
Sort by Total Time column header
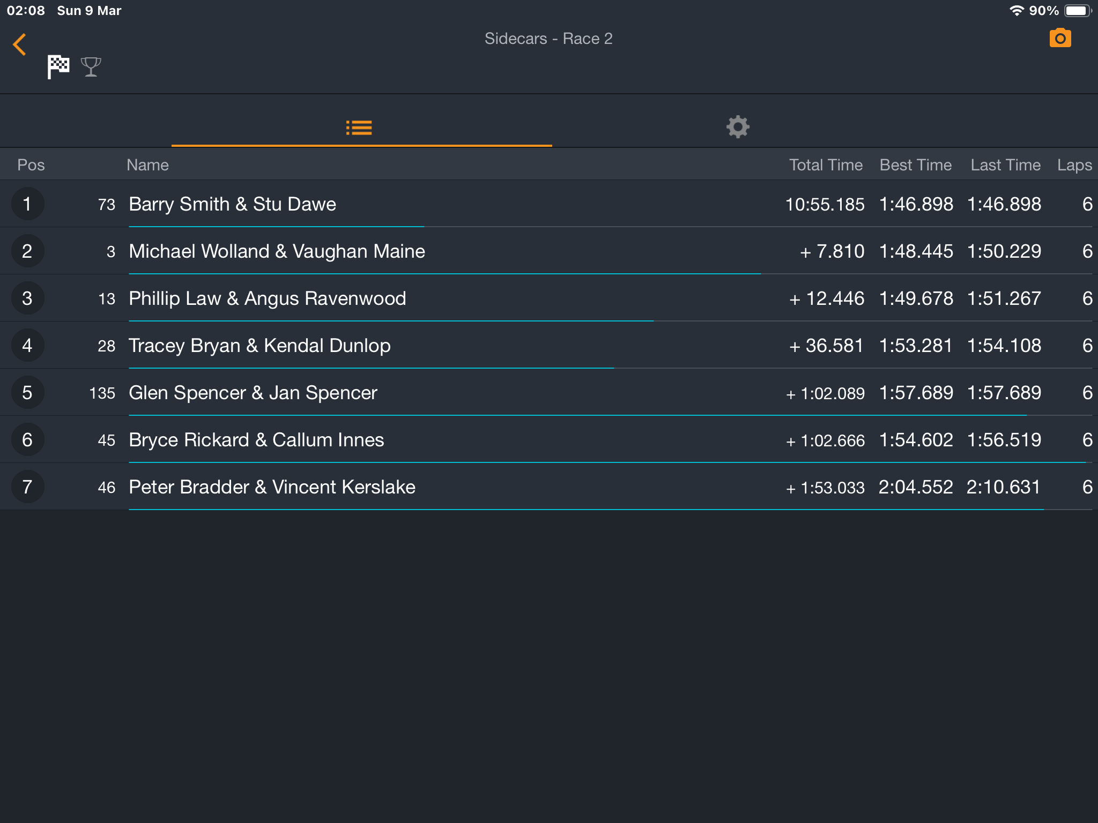826,165
